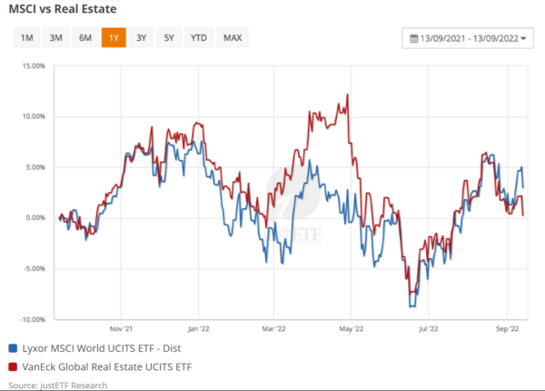This screenshot has height=391, width=545.
Task: Click the calendar icon in date picker
Action: point(413,38)
